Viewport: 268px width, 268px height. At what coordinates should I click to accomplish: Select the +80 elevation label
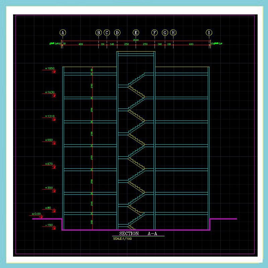click(x=48, y=208)
